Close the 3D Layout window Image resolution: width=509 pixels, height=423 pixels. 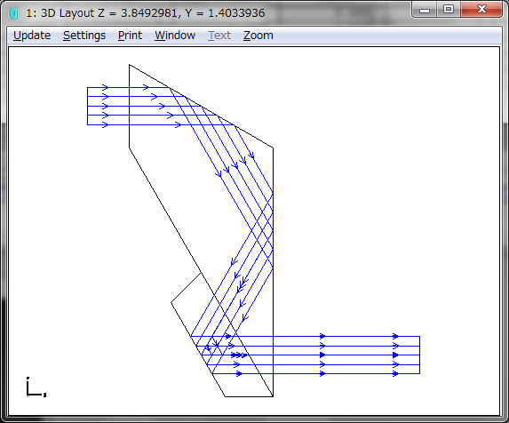[481, 10]
